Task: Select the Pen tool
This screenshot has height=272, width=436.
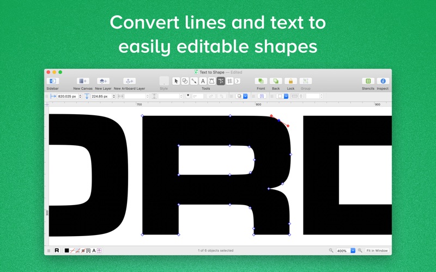Action: pos(211,81)
